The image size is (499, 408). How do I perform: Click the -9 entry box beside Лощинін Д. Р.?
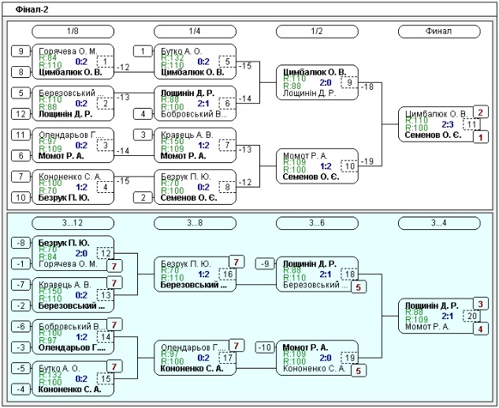point(265,264)
